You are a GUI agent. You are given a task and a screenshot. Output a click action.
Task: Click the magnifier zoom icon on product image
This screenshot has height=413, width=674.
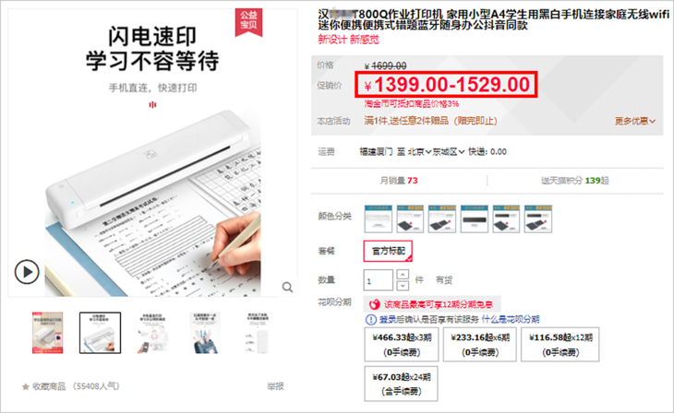287,288
